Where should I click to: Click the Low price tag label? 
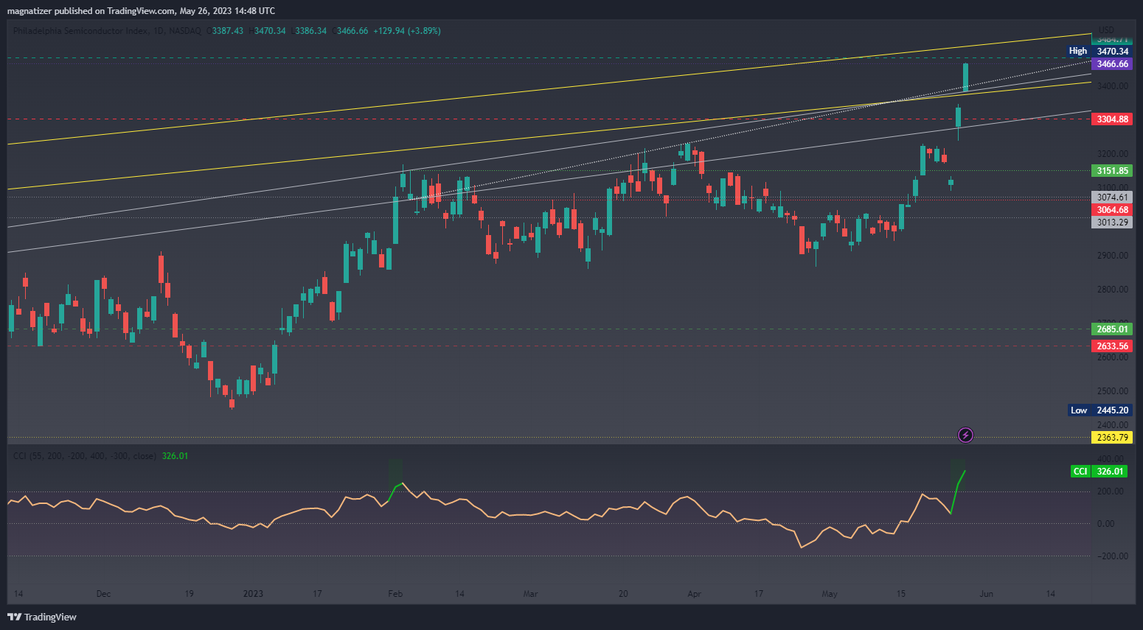tap(1078, 410)
